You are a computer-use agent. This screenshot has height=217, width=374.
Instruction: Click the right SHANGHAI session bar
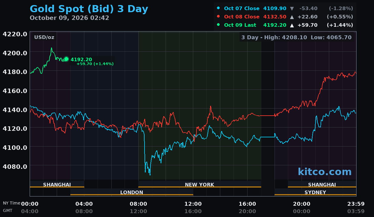tap(322, 184)
